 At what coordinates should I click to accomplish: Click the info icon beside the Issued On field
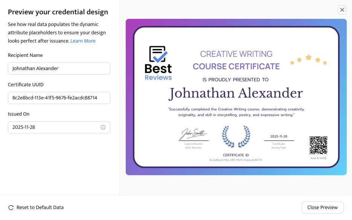click(103, 127)
